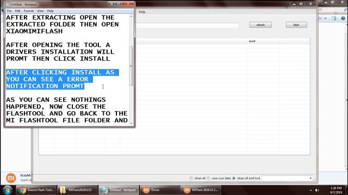The height and width of the screenshot is (195, 348).
Task: Open Notepad's View menu
Action: pos(40,11)
